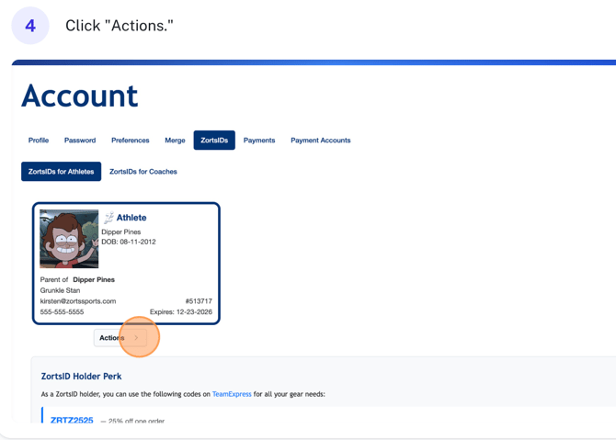The width and height of the screenshot is (616, 440).
Task: Click the step 4 number badge
Action: [30, 26]
